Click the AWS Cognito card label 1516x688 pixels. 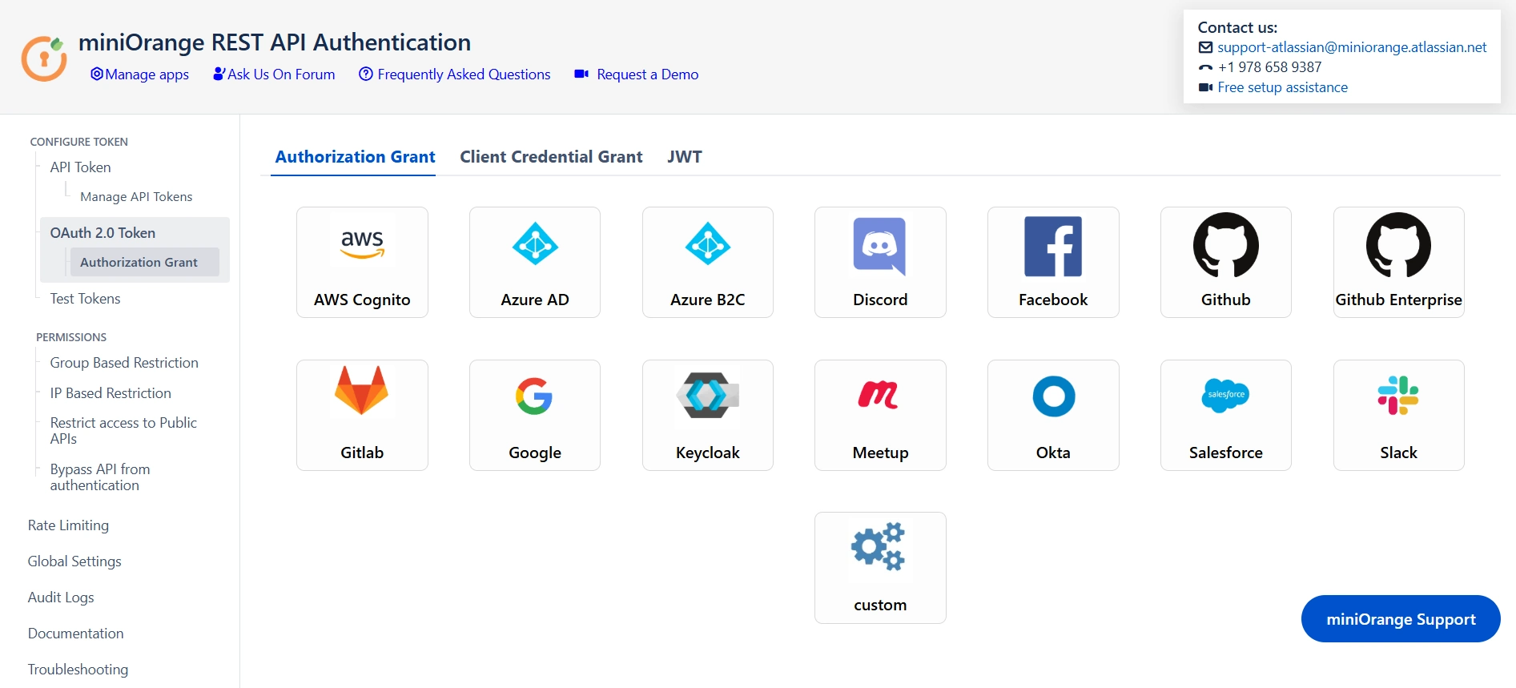(362, 300)
